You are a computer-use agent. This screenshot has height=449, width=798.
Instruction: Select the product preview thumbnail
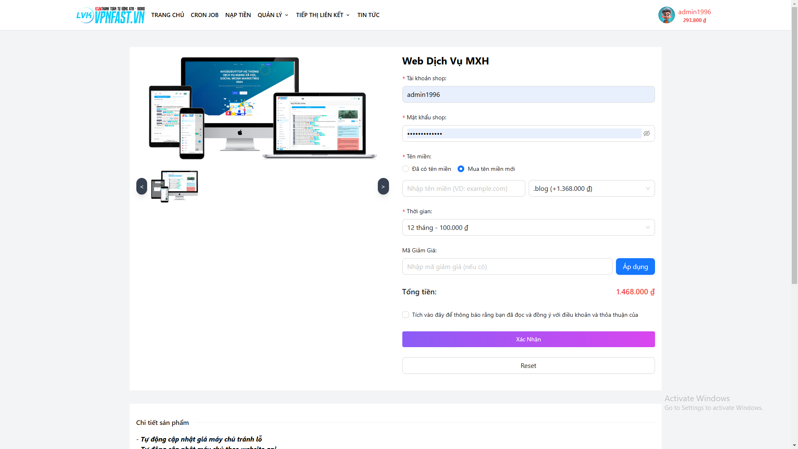(175, 186)
